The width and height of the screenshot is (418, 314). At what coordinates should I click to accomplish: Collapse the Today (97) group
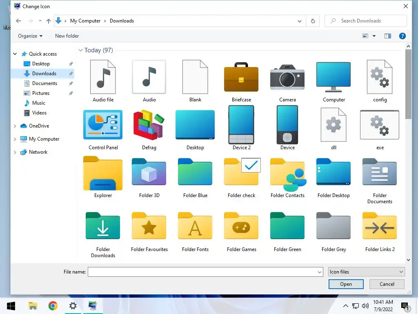click(x=80, y=50)
